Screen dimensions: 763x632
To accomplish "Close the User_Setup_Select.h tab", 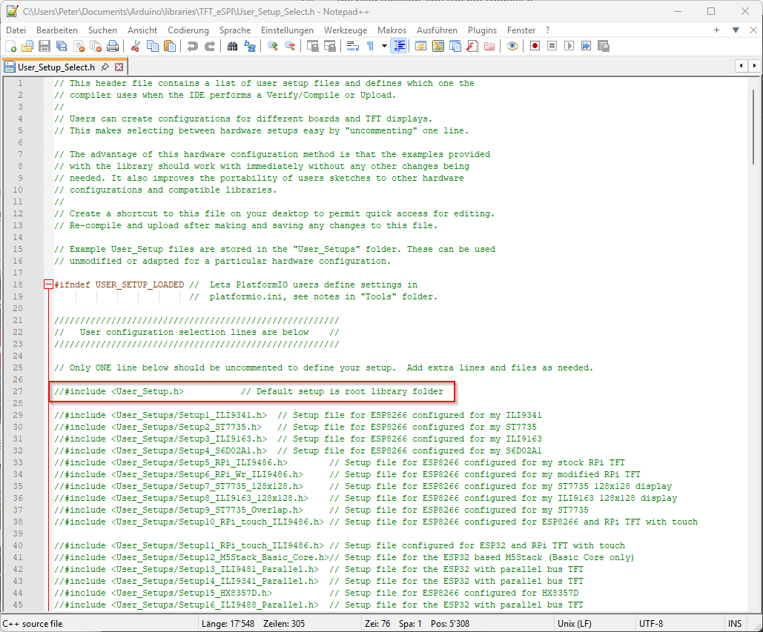I will pyautogui.click(x=119, y=67).
